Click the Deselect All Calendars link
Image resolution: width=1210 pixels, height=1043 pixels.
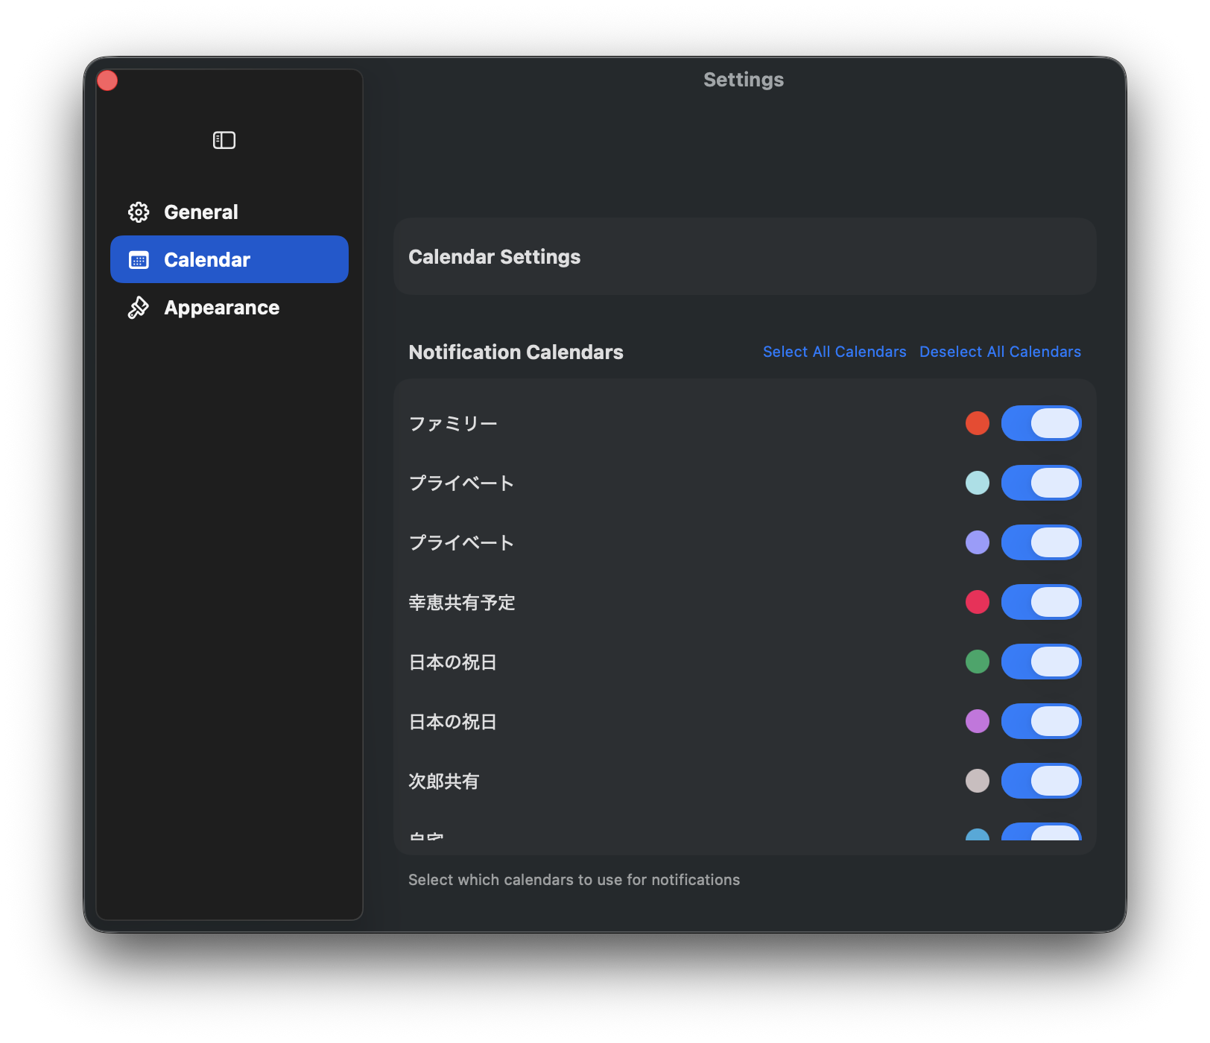coord(1000,351)
